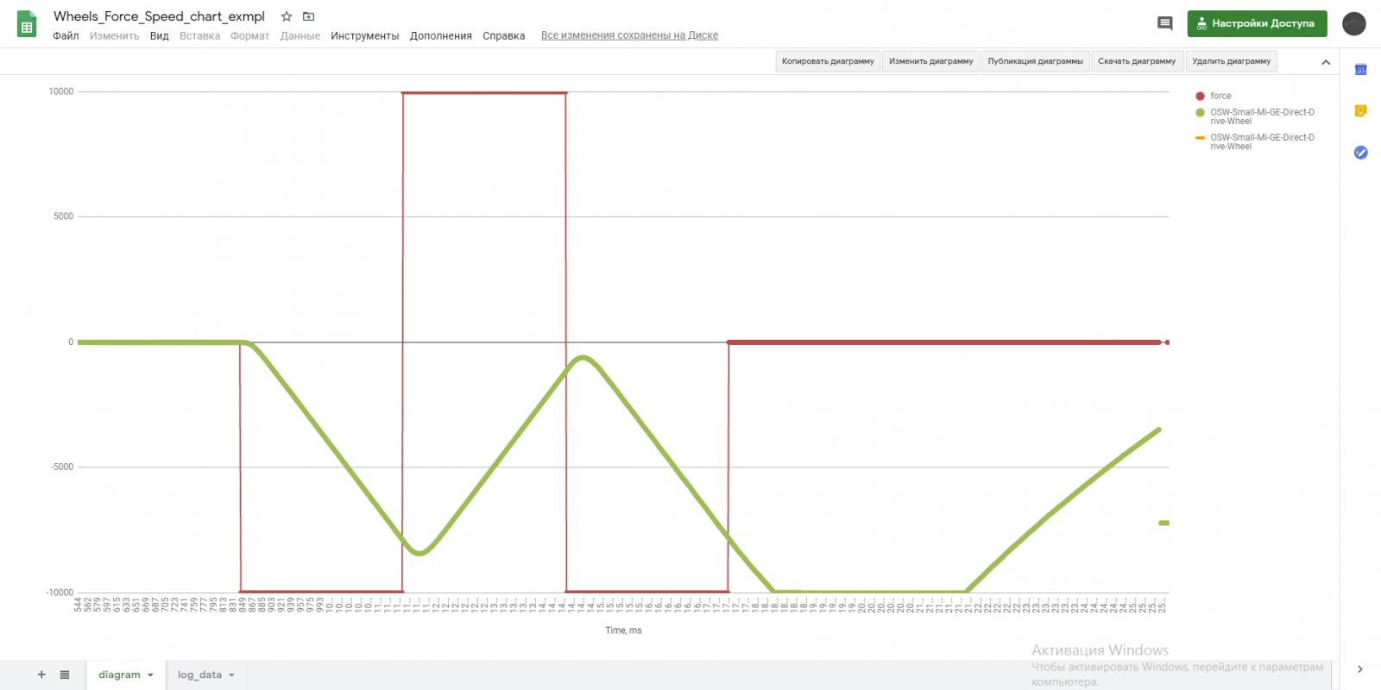The width and height of the screenshot is (1381, 690).
Task: Open the user account avatar
Action: point(1354,23)
